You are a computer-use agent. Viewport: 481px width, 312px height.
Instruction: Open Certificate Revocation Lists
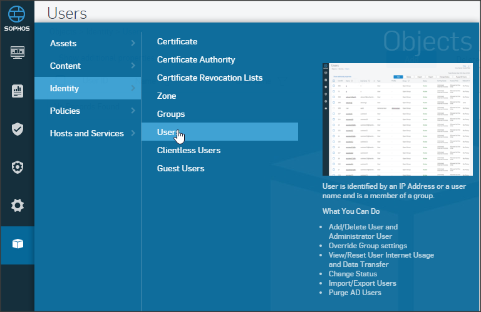[x=210, y=78]
